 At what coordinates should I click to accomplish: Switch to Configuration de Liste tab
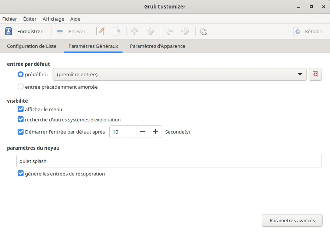pos(32,46)
